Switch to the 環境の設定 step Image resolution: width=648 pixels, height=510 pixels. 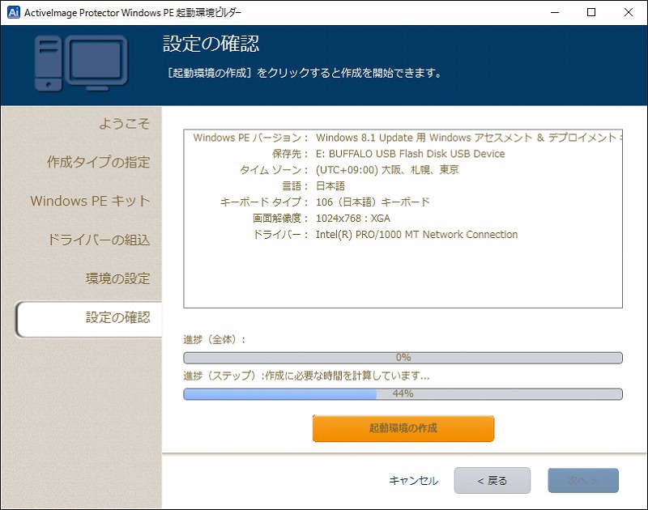pyautogui.click(x=117, y=278)
